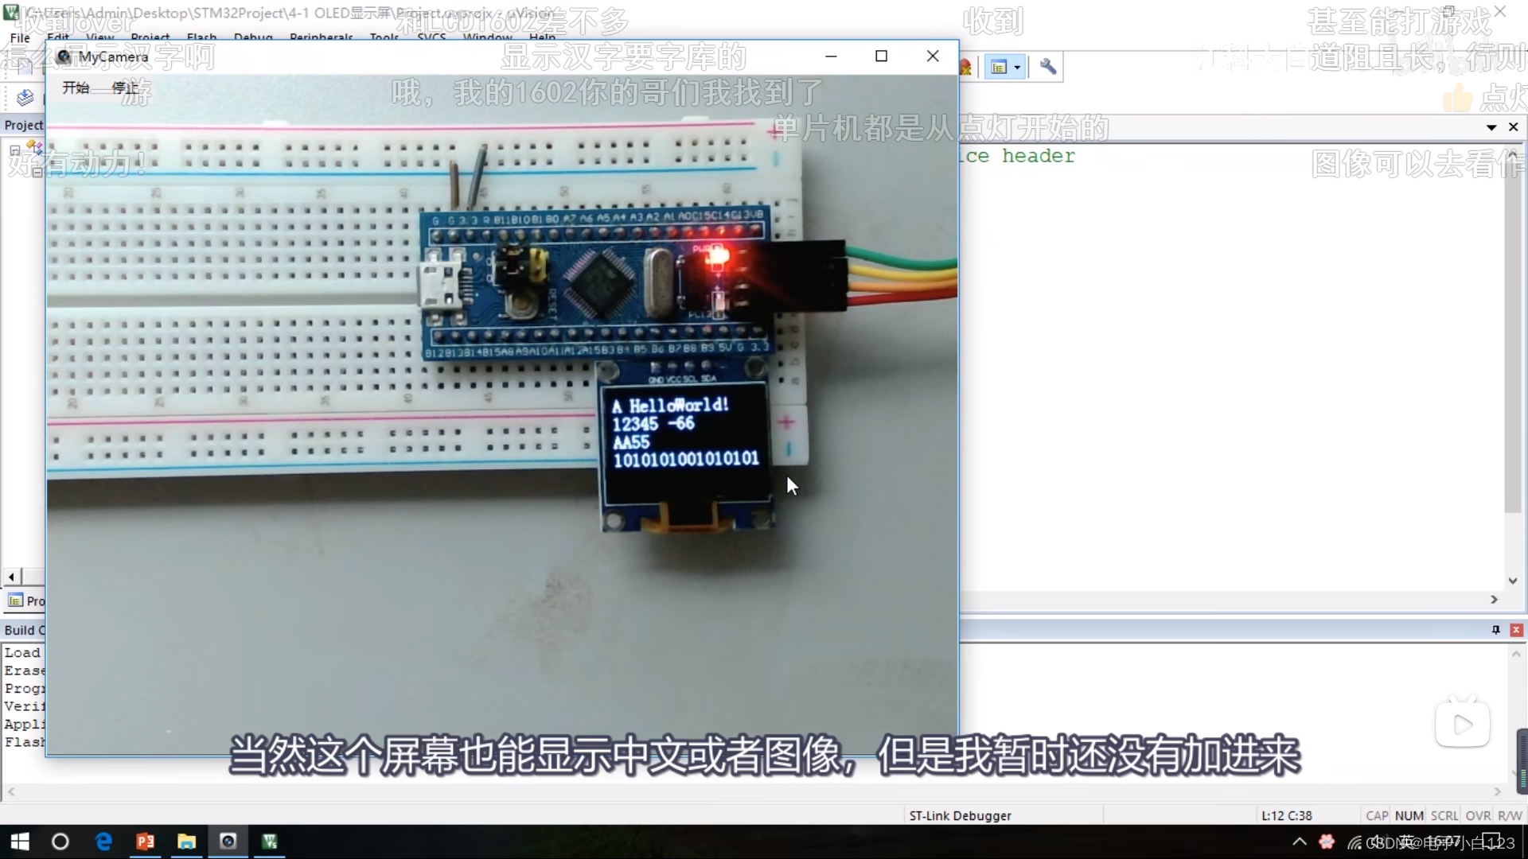This screenshot has height=859, width=1528.
Task: Click the pin icon on Build Output panel
Action: (1495, 630)
